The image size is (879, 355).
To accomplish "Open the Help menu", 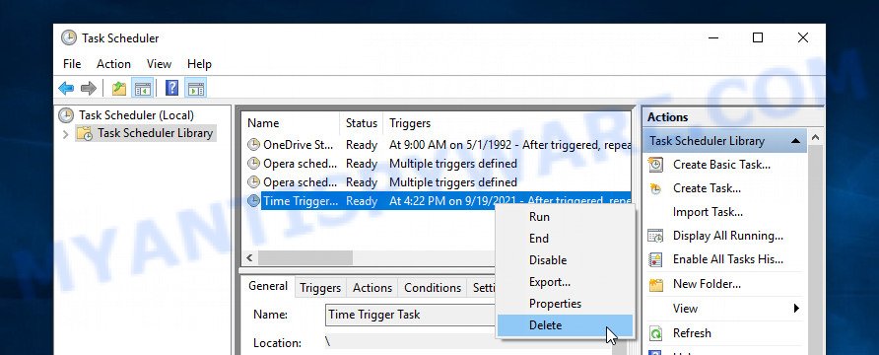I will click(x=199, y=64).
